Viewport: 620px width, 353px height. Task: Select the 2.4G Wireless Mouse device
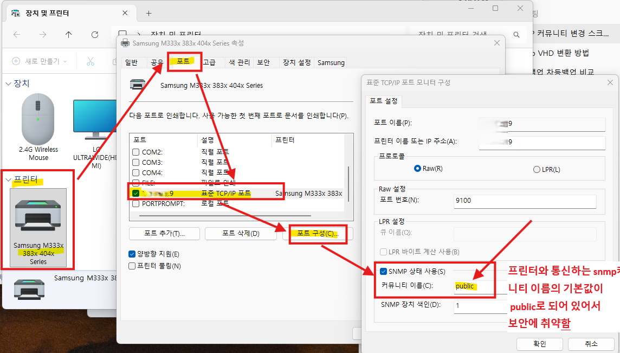tap(38, 127)
